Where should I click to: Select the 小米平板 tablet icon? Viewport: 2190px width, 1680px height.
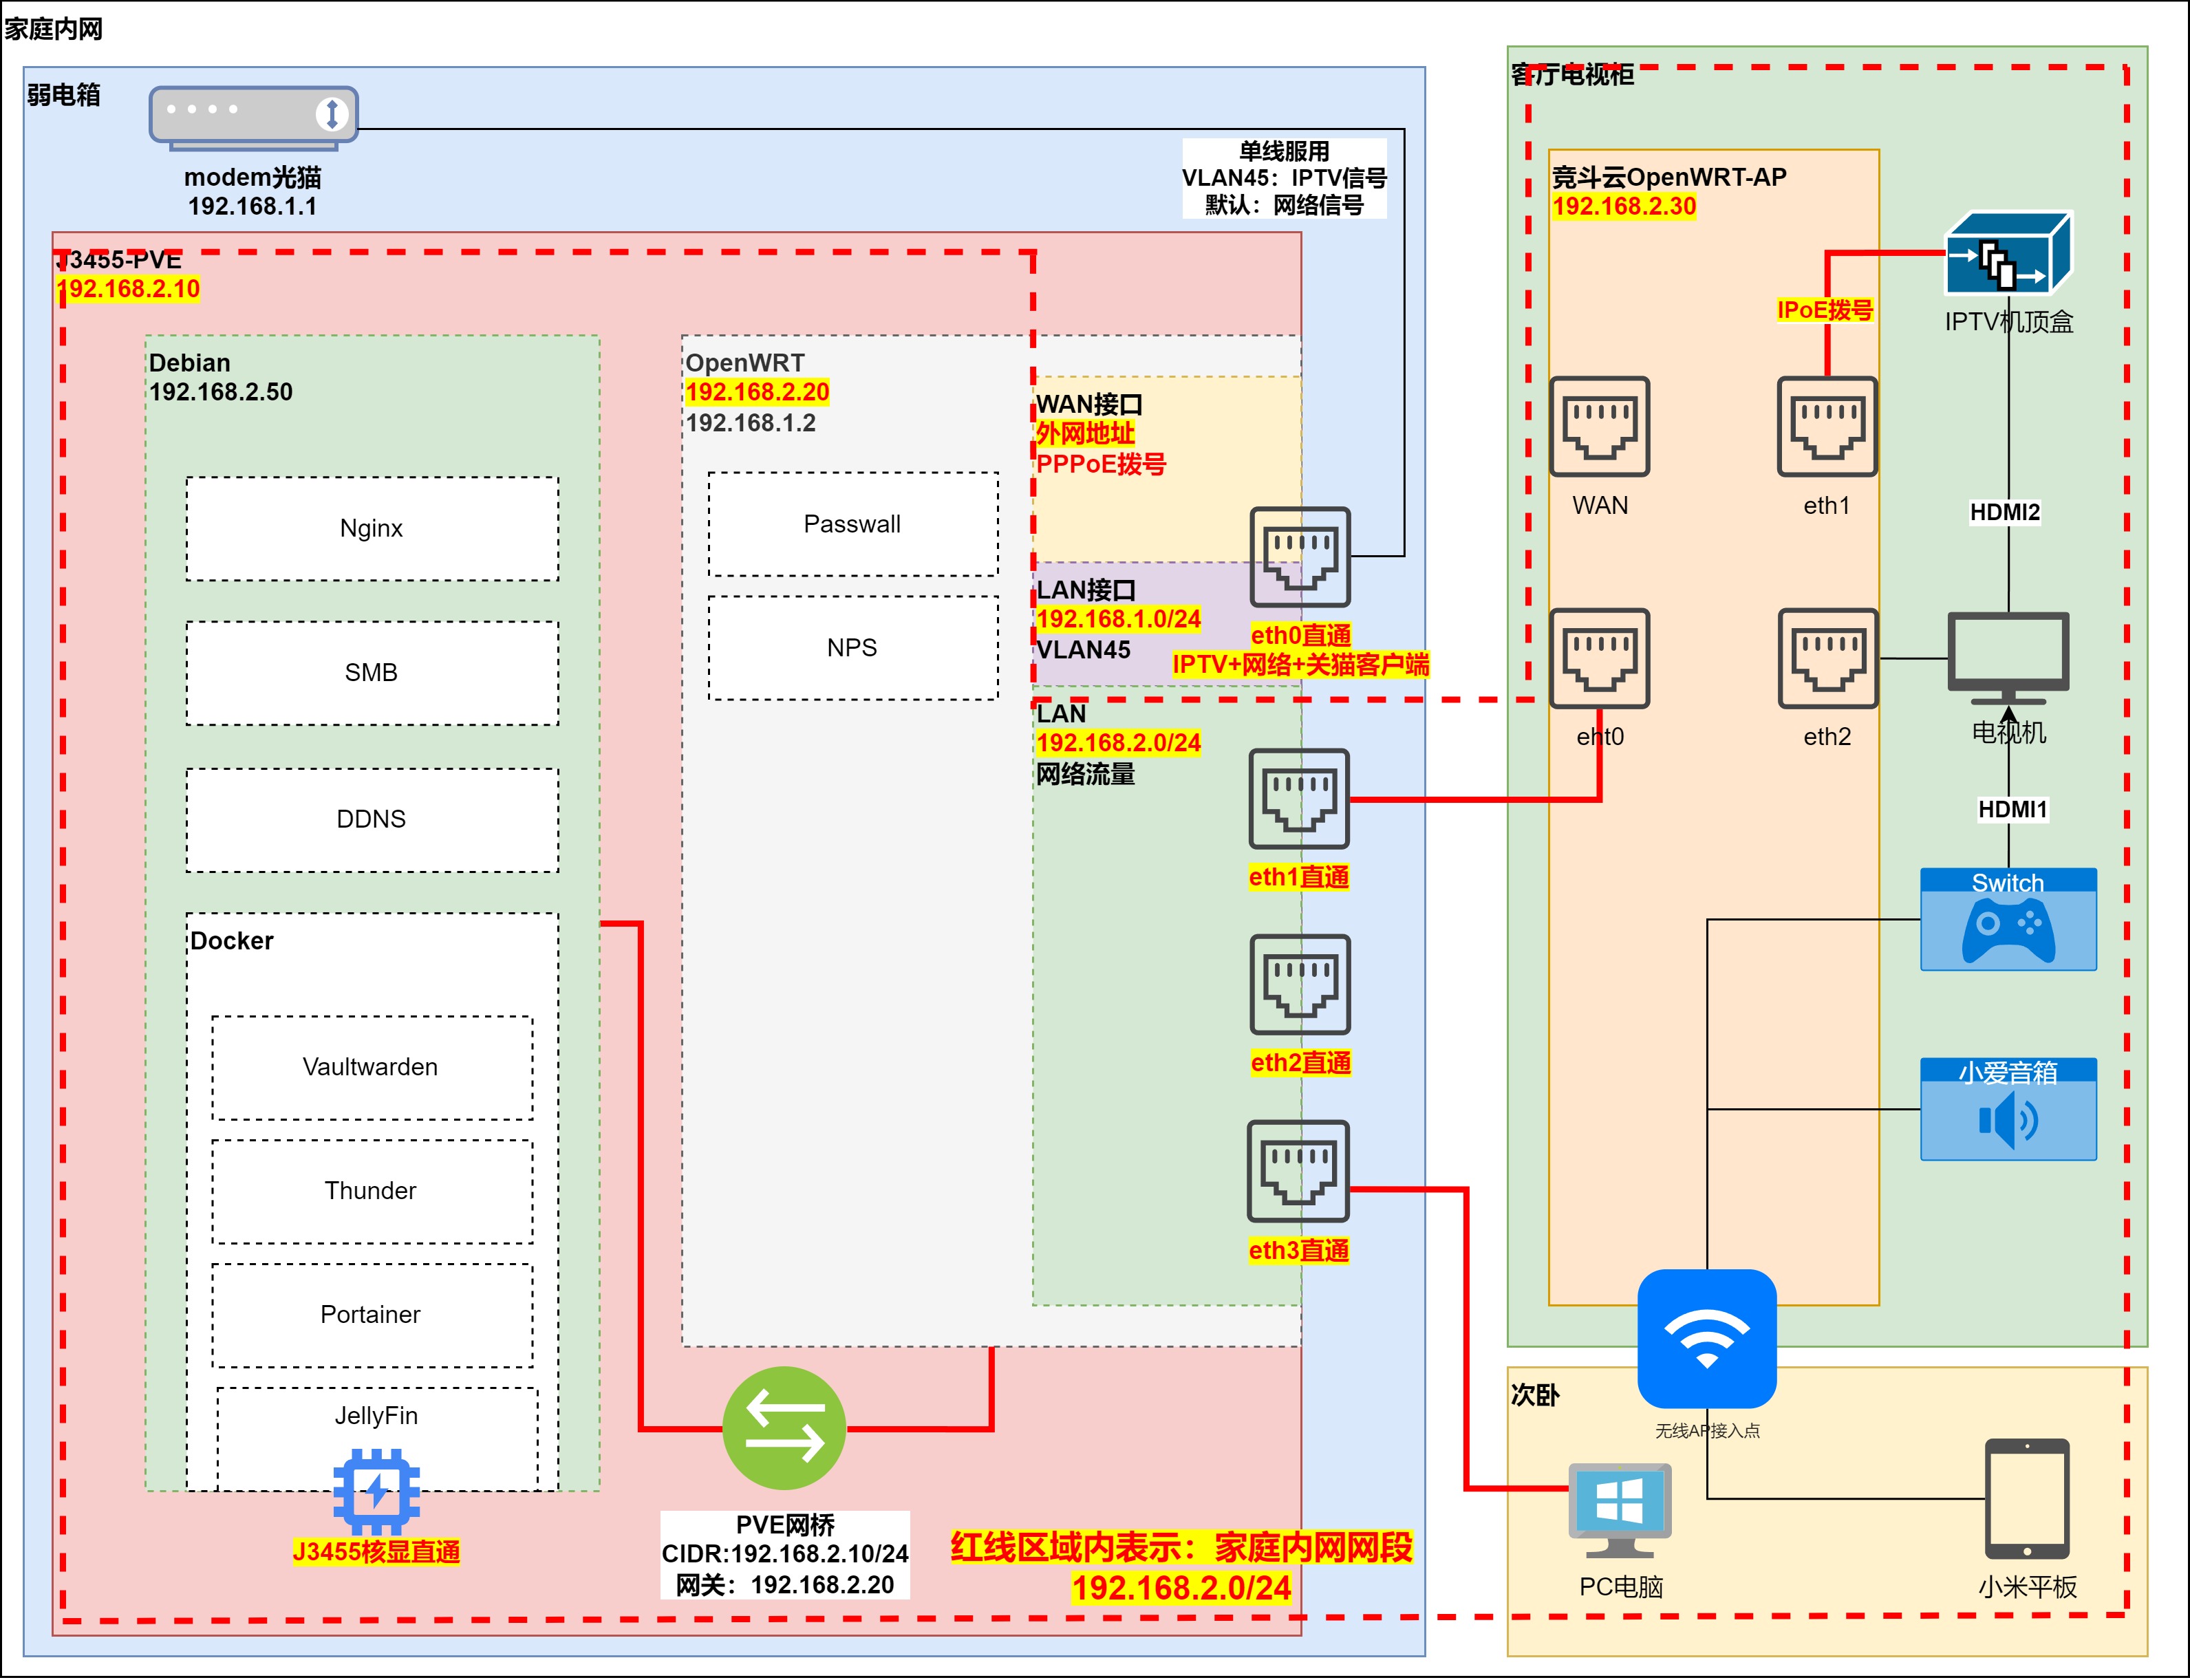click(x=2027, y=1499)
